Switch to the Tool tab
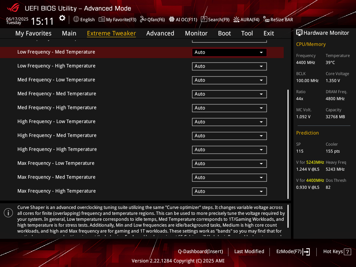This screenshot has height=267, width=356. [x=247, y=33]
